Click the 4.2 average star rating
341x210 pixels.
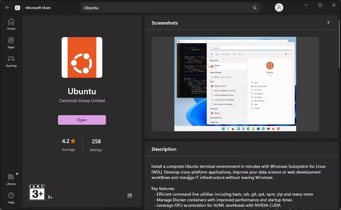point(68,141)
